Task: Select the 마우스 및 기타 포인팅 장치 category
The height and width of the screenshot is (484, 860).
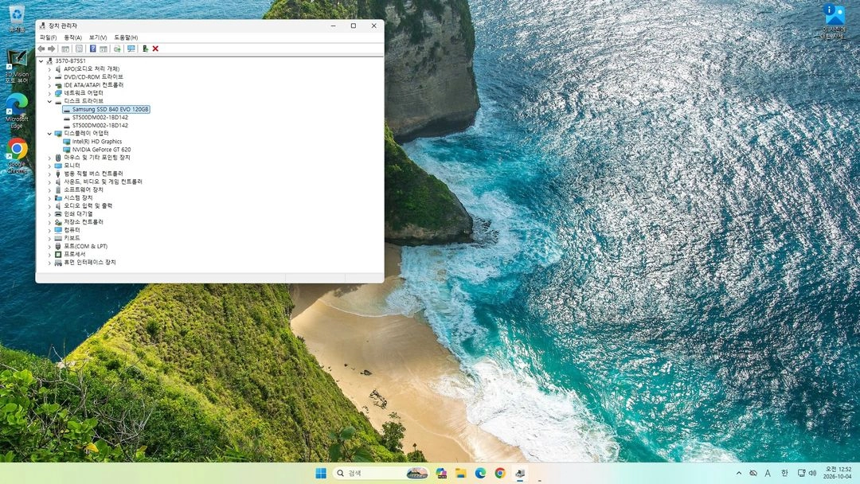Action: 97,158
